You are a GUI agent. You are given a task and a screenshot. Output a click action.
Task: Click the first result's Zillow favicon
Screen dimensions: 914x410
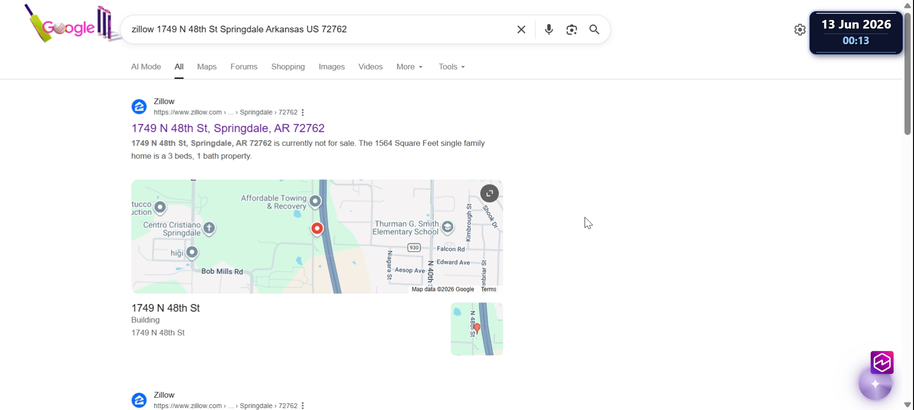(x=139, y=107)
